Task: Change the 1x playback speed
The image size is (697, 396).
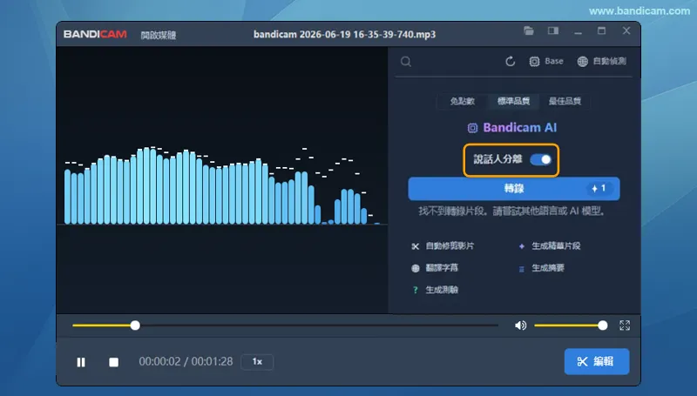Action: (257, 362)
